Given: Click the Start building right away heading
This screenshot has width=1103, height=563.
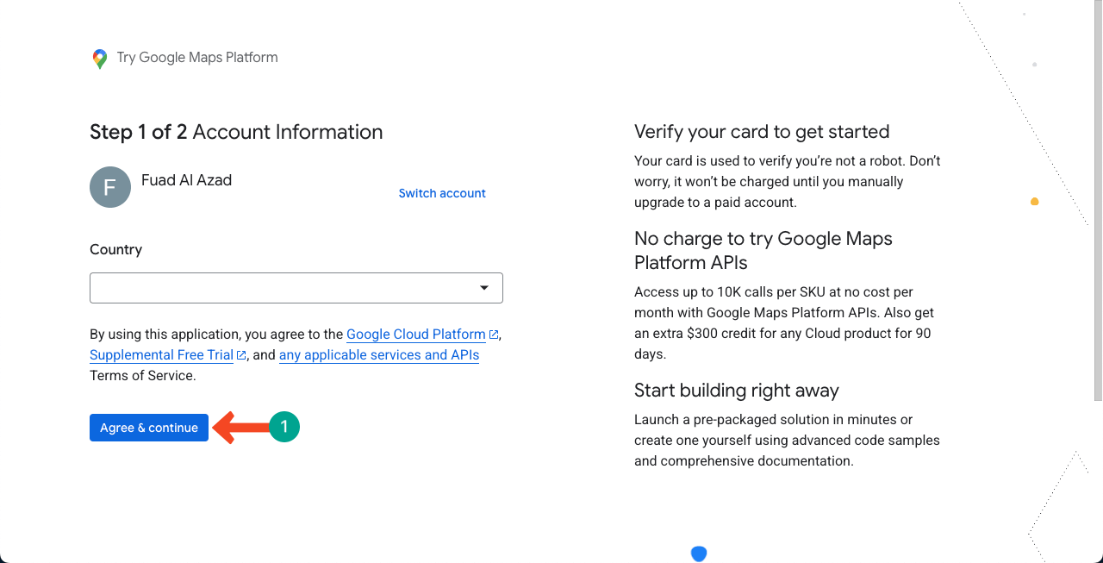Looking at the screenshot, I should point(737,391).
